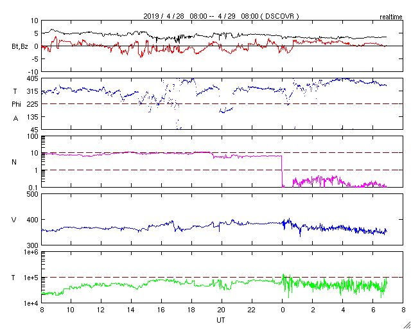Click the "18" hour tick on UT axis

[x=191, y=310]
